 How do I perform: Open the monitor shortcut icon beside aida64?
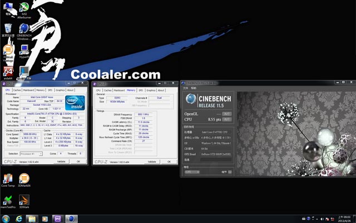[x=24, y=73]
